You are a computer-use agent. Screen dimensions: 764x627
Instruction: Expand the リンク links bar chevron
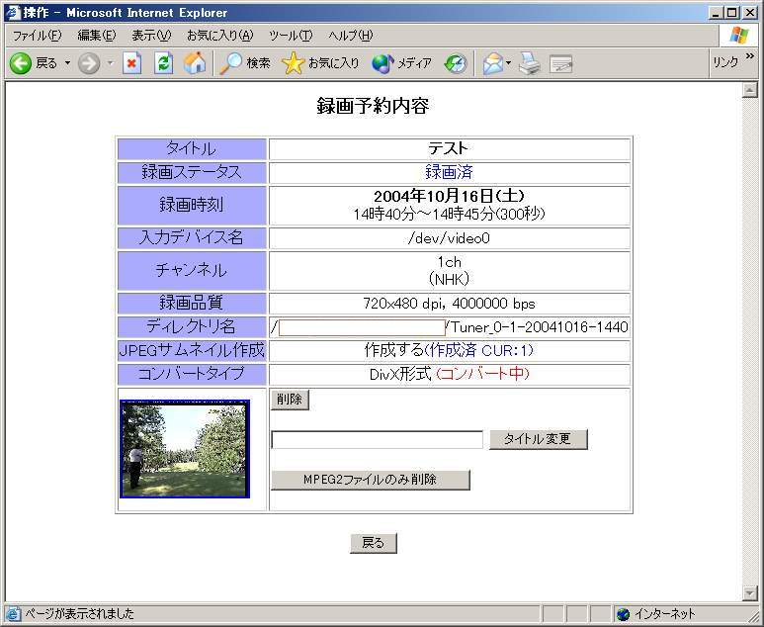click(x=750, y=56)
